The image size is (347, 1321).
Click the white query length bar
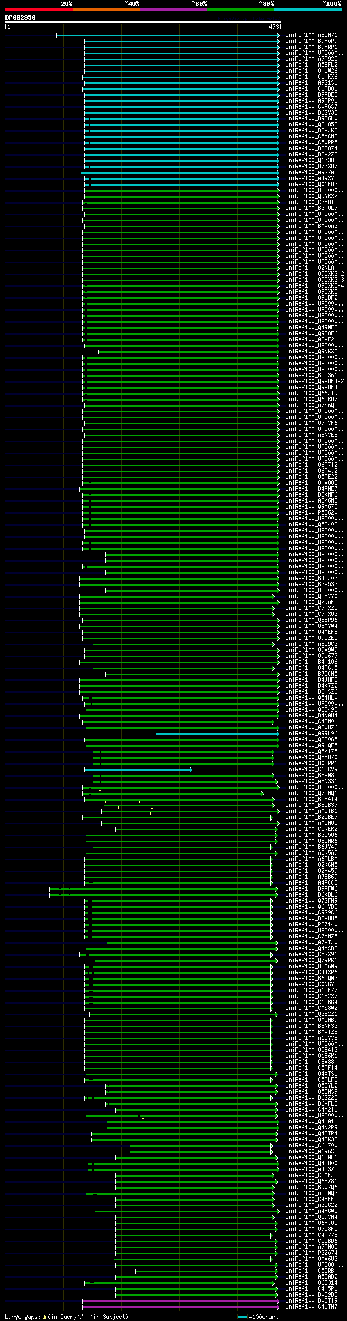point(143,22)
